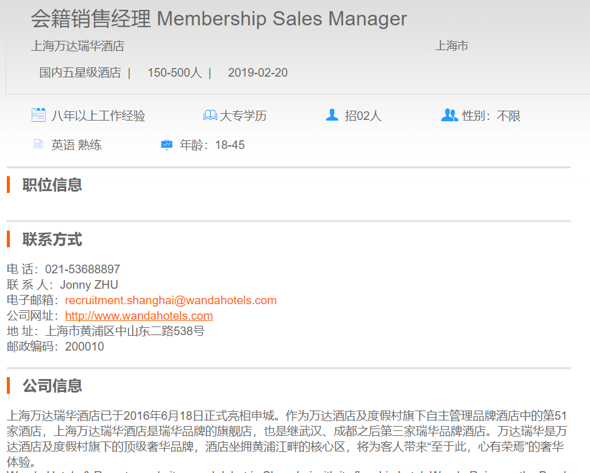The height and width of the screenshot is (473, 590).
Task: Click the postal code 200010
Action: [x=85, y=347]
